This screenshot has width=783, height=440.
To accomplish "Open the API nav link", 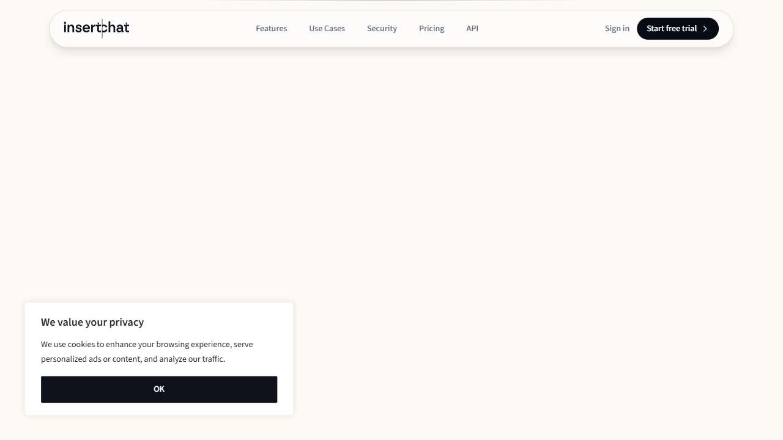I will click(472, 29).
